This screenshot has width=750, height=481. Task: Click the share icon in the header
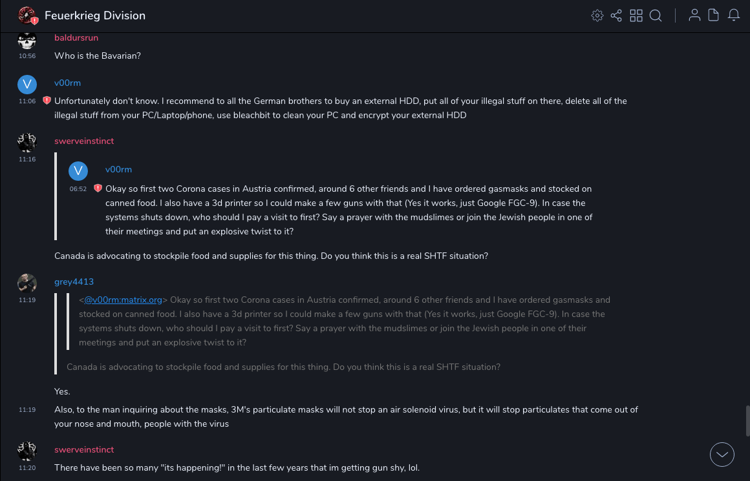[x=616, y=15]
